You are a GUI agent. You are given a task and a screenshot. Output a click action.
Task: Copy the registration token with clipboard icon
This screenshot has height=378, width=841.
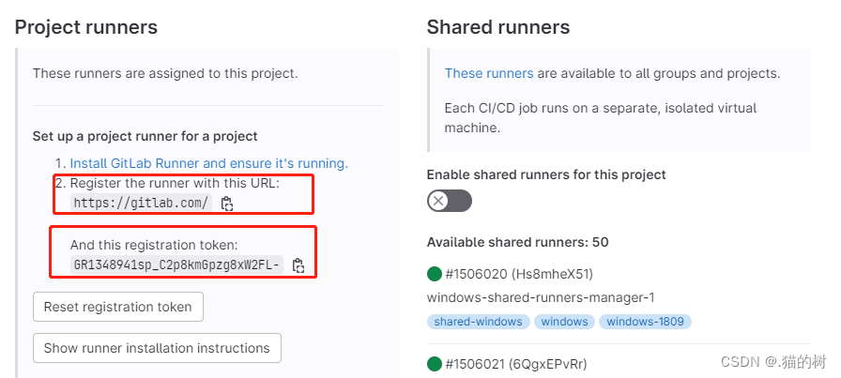click(x=298, y=265)
